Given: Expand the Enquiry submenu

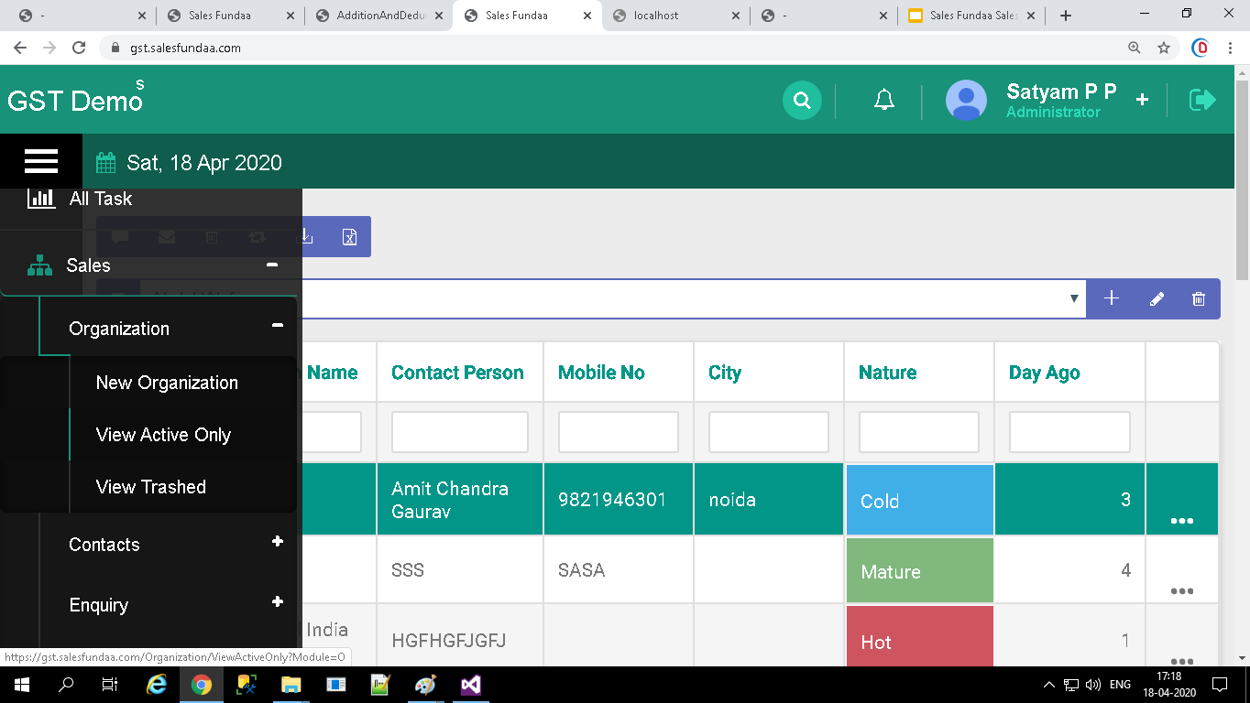Looking at the screenshot, I should click(x=277, y=602).
